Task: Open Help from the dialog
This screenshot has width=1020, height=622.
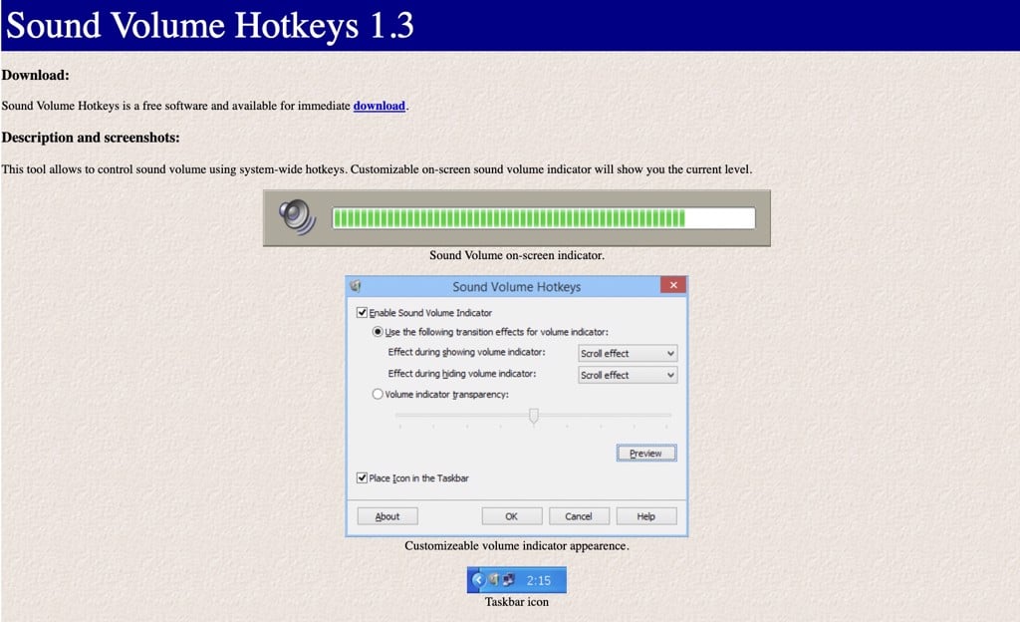Action: pos(645,516)
